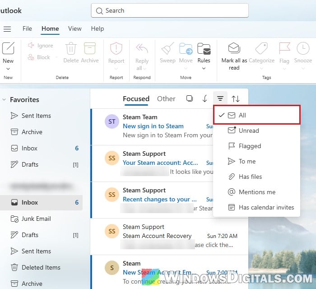Image resolution: width=316 pixels, height=289 pixels.
Task: Open the Help ribbon tab
Action: [98, 28]
